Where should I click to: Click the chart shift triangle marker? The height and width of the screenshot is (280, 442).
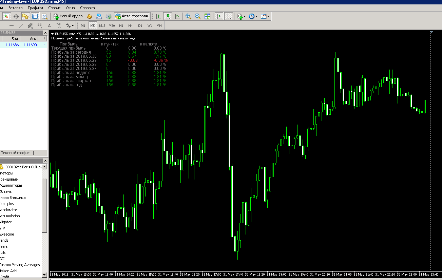point(431,32)
